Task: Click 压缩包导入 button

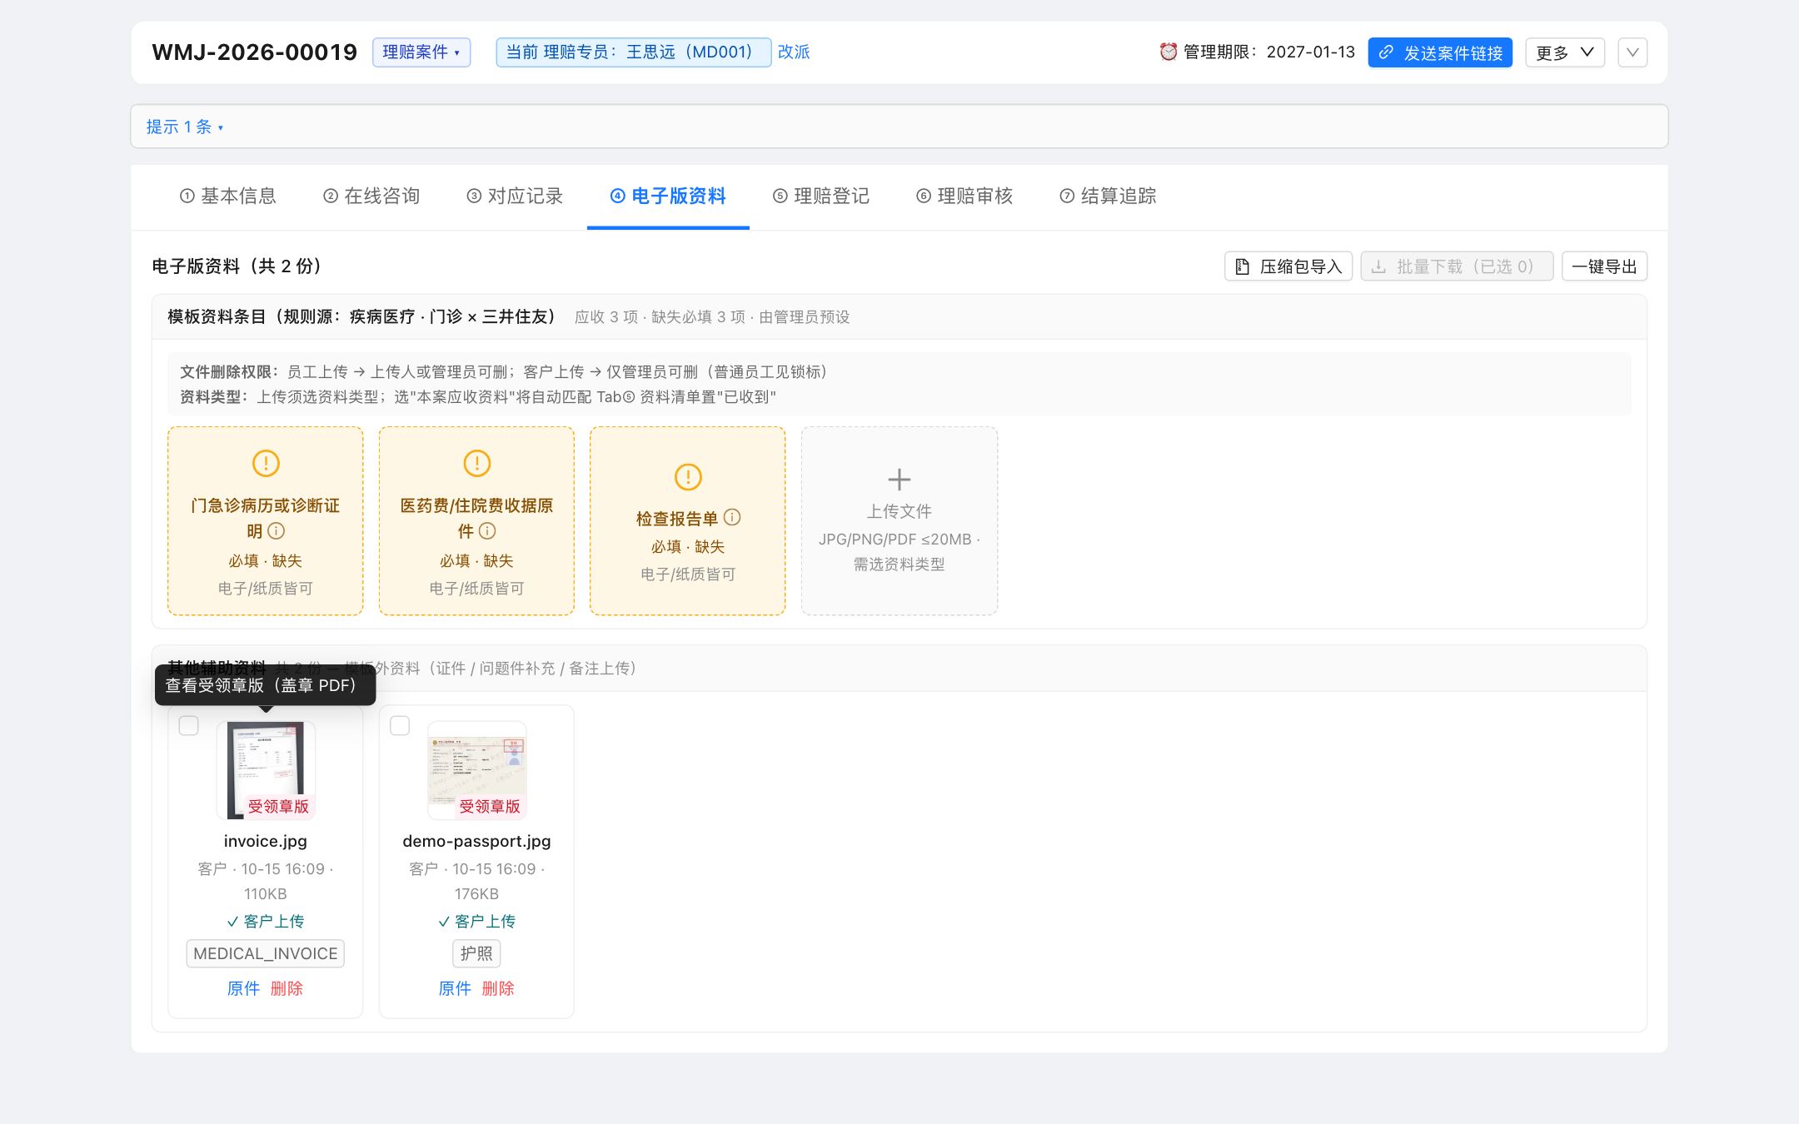Action: coord(1288,266)
